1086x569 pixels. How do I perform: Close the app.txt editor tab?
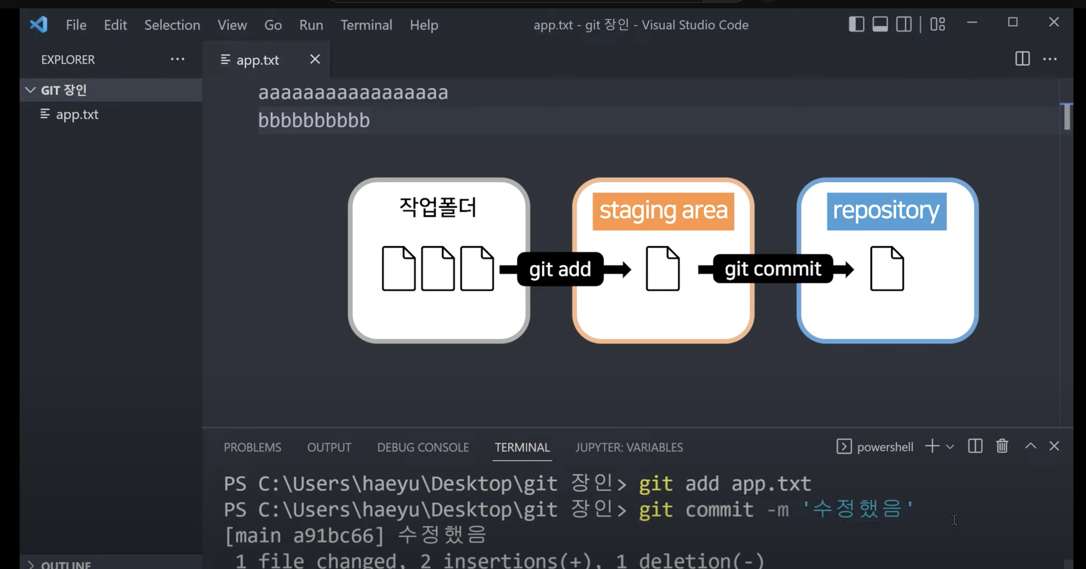[315, 59]
